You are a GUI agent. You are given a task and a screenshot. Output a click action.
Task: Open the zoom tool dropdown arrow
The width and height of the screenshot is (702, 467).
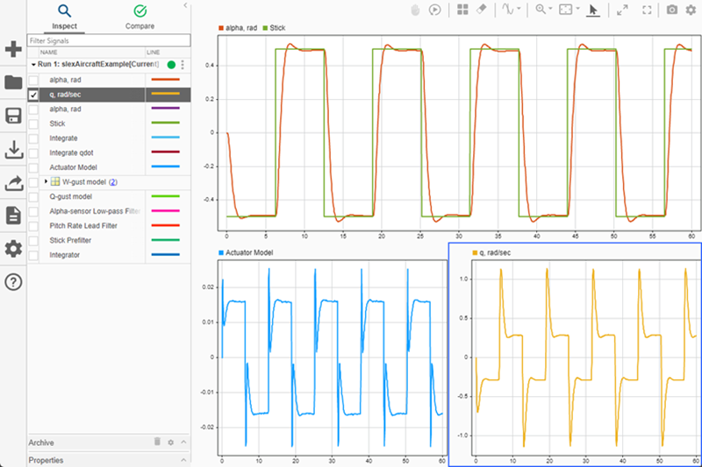[552, 10]
